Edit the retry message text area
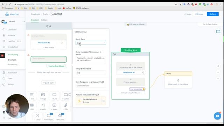The image size is (224, 126). pyautogui.click(x=91, y=60)
